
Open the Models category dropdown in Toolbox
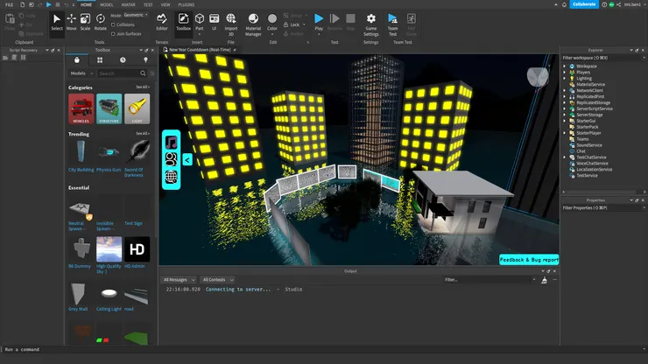click(81, 73)
